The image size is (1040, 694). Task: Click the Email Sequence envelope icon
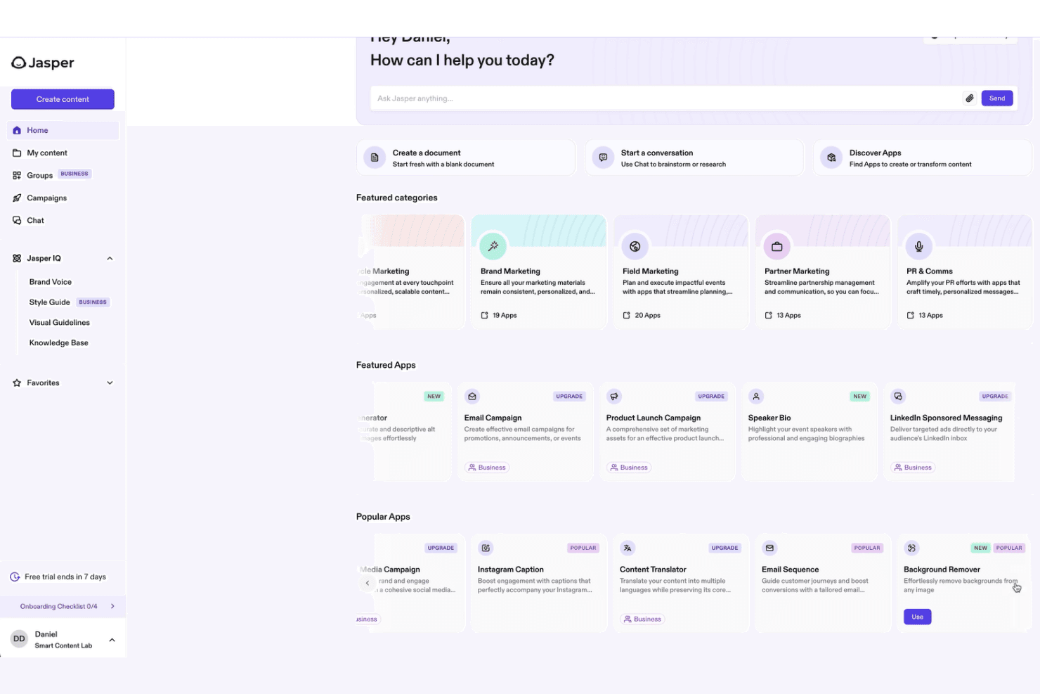click(x=769, y=548)
